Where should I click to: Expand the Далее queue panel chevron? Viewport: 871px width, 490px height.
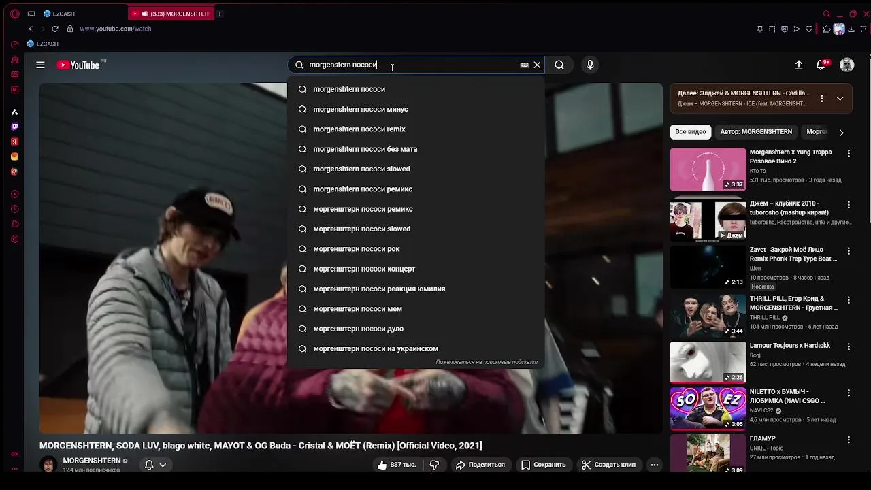[x=840, y=99]
